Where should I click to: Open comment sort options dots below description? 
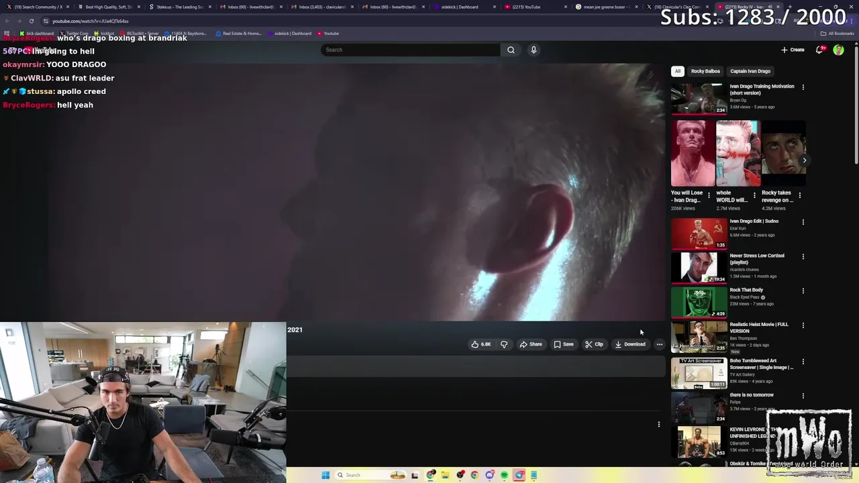[x=659, y=424]
